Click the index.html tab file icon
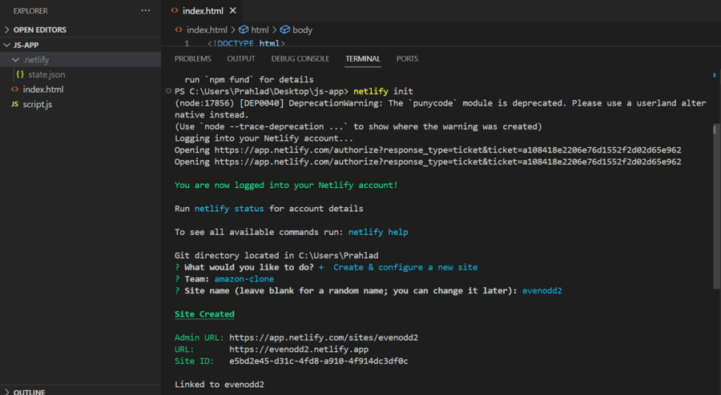 [175, 10]
